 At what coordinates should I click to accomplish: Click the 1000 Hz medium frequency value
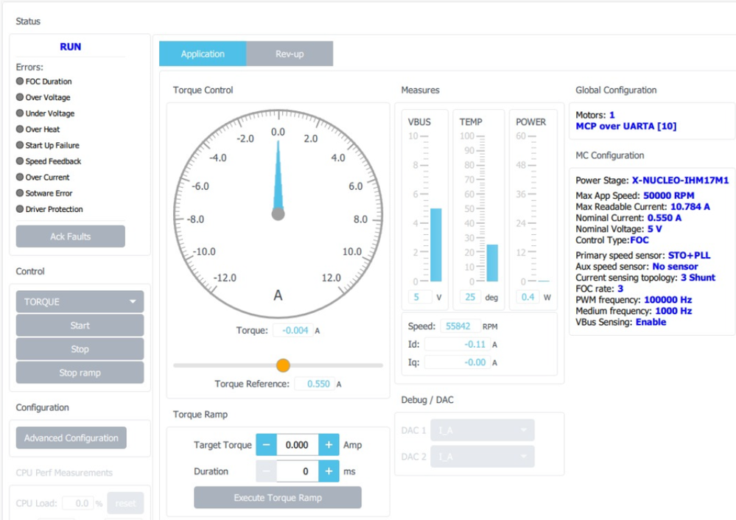[673, 311]
